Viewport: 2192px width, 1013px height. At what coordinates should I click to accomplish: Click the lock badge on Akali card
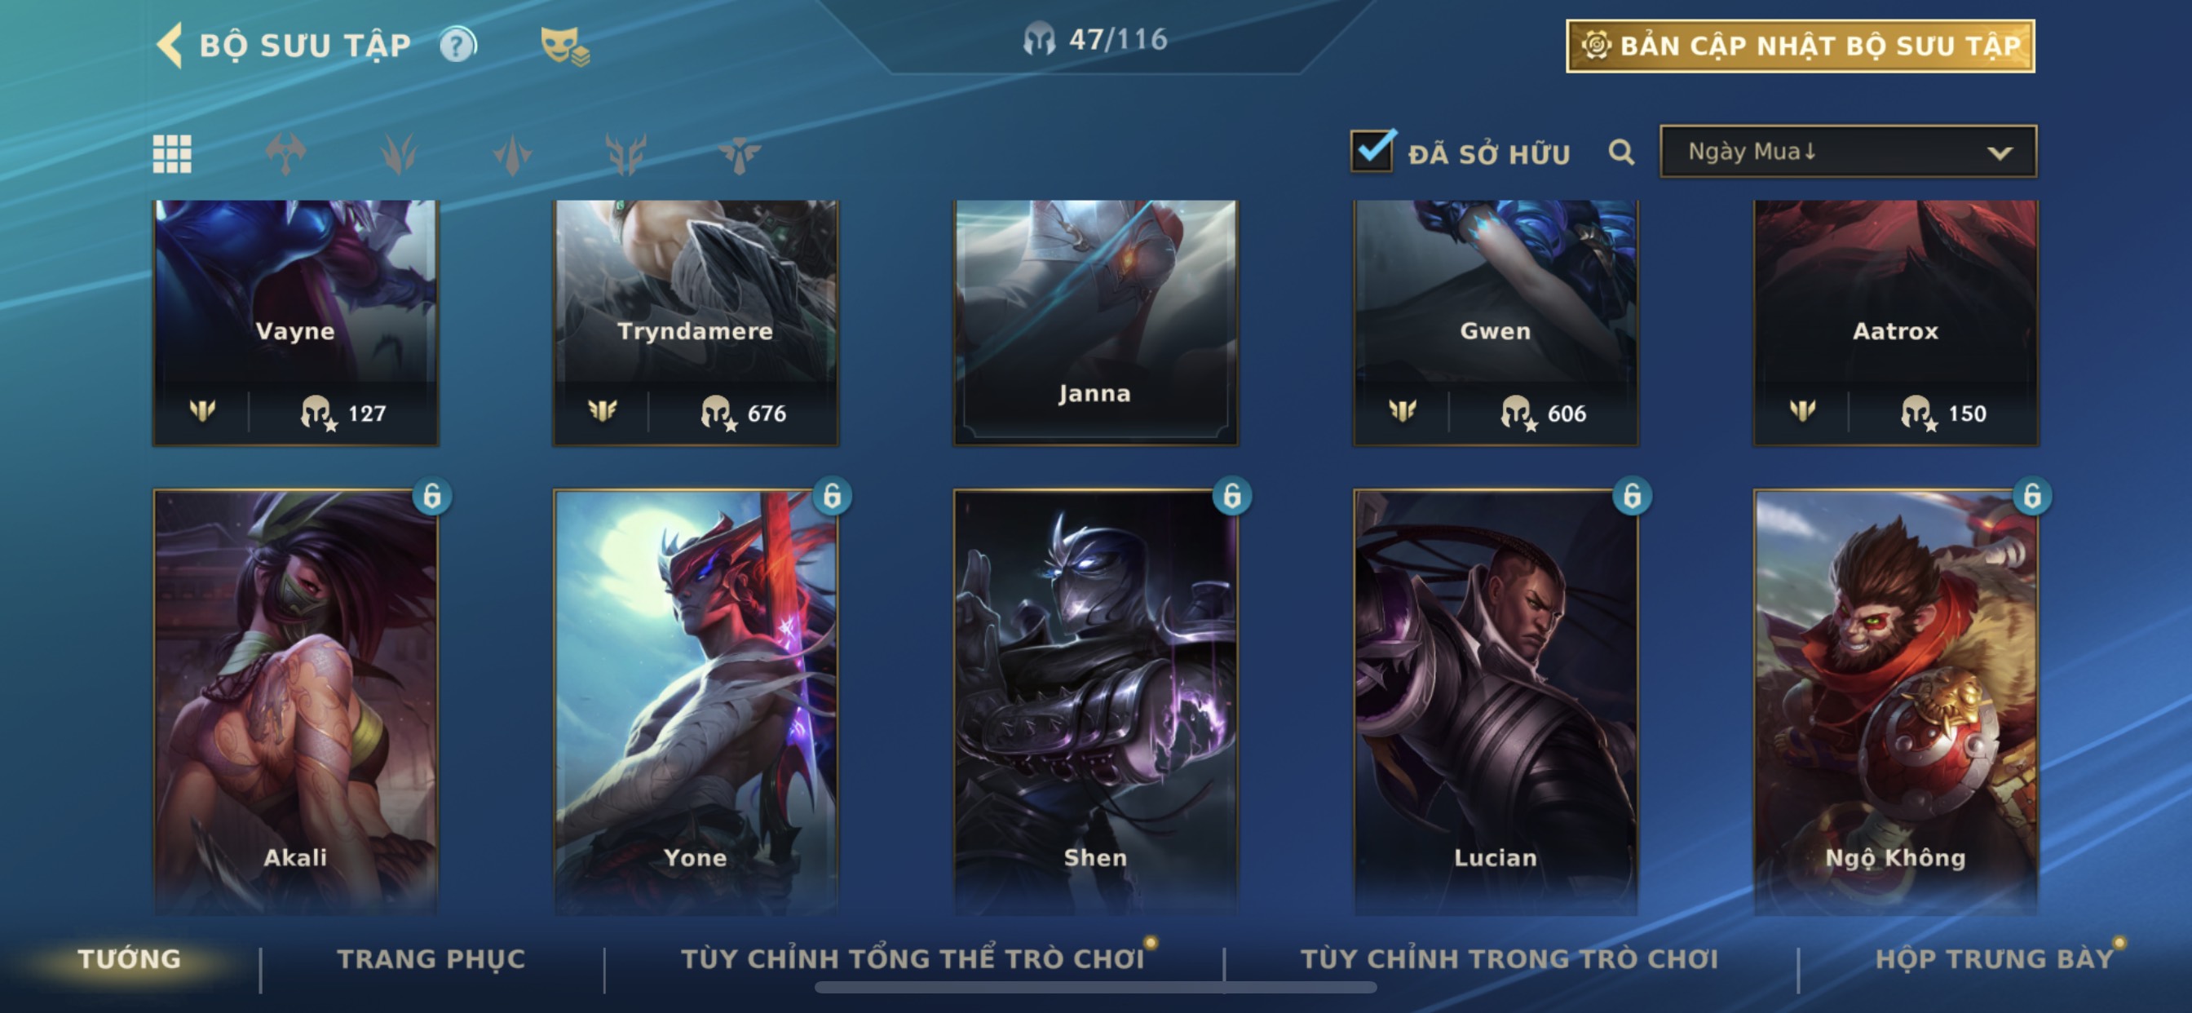(x=431, y=495)
